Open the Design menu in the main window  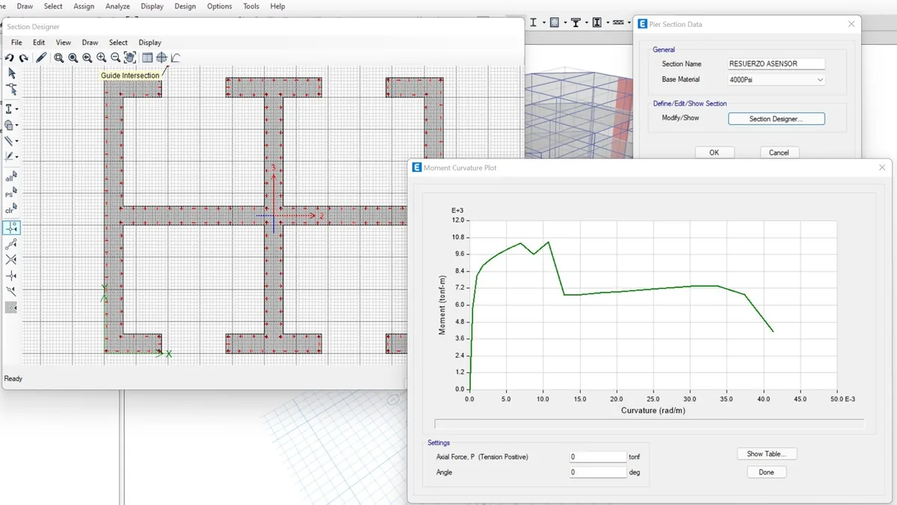point(185,6)
